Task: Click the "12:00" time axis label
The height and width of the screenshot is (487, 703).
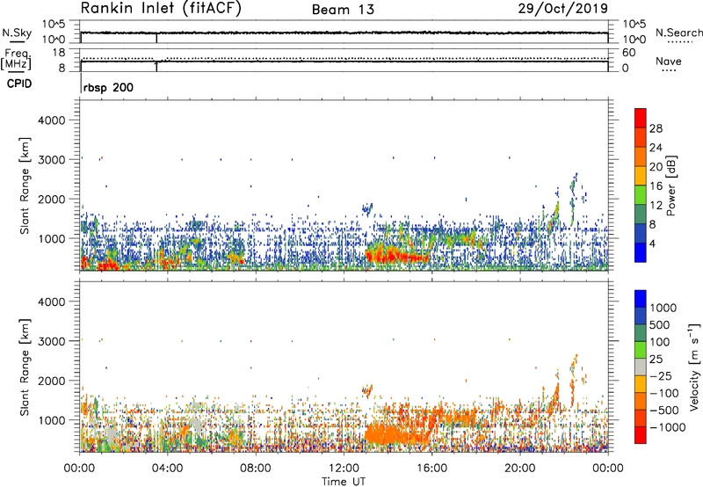Action: [x=344, y=469]
